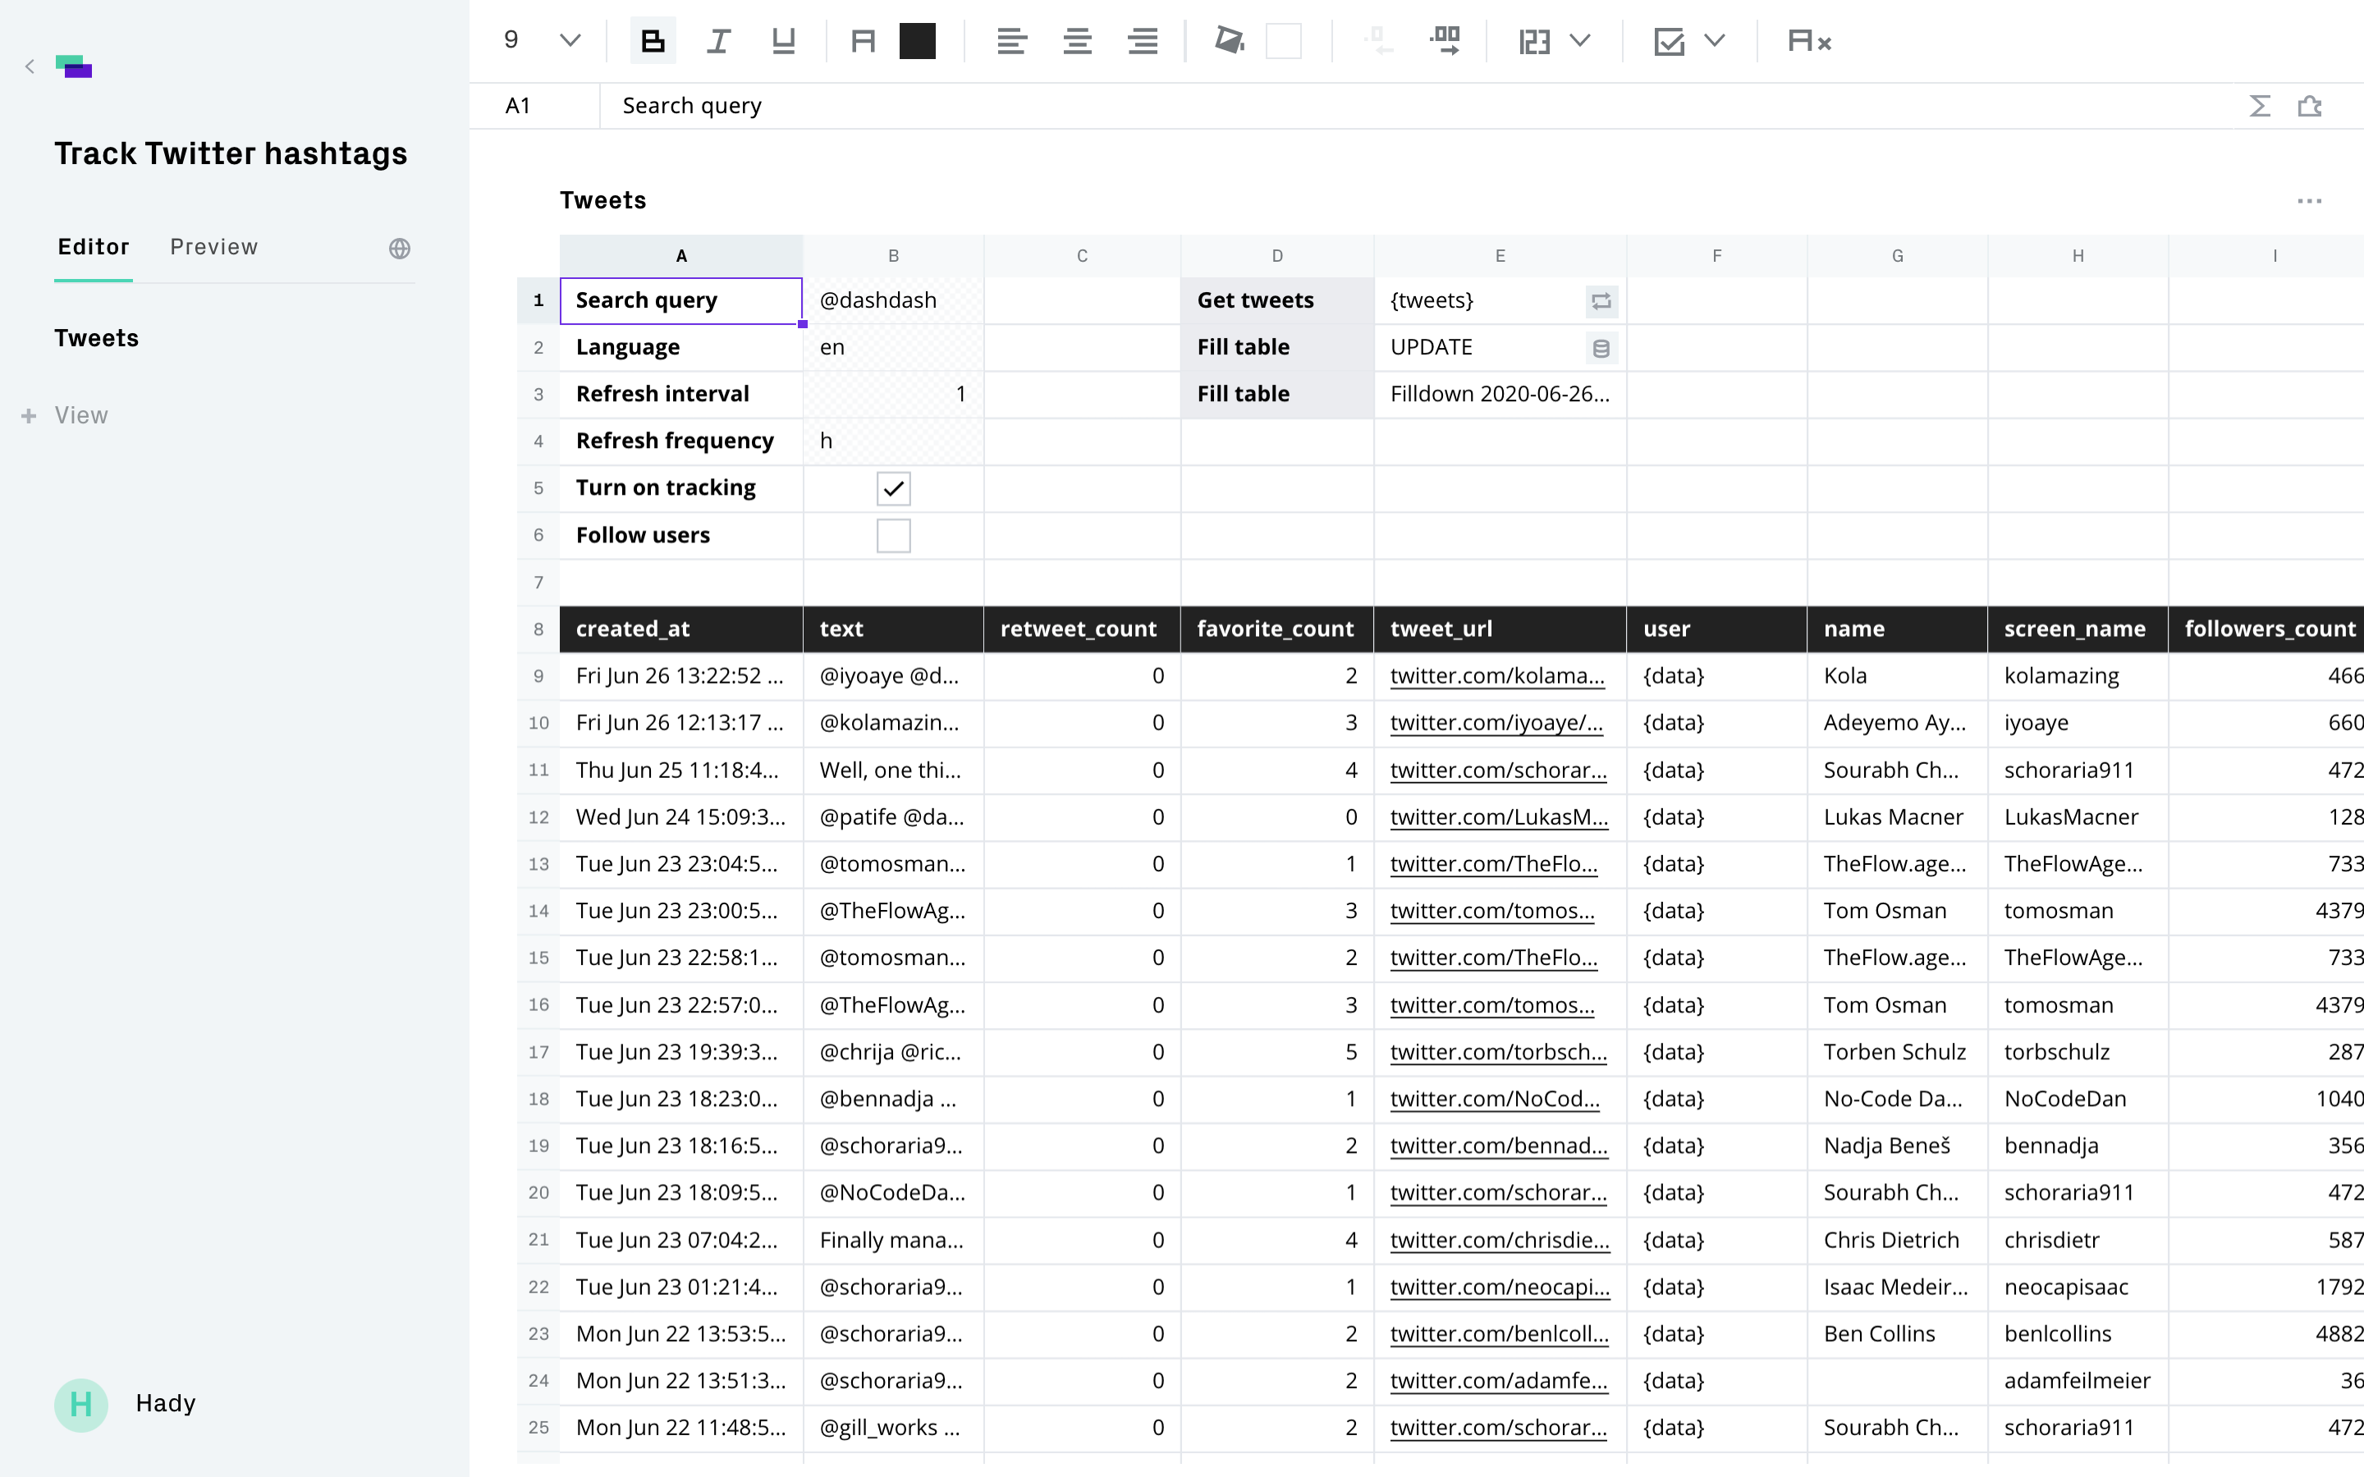Click the Track Twitter hashtags title
The image size is (2364, 1477).
231,153
